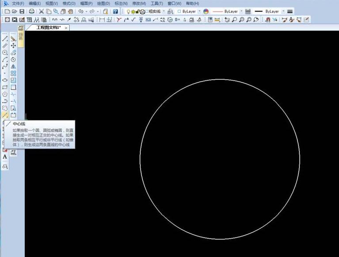Click the magnet snap settings icon
This screenshot has width=339, height=257.
[268, 20]
